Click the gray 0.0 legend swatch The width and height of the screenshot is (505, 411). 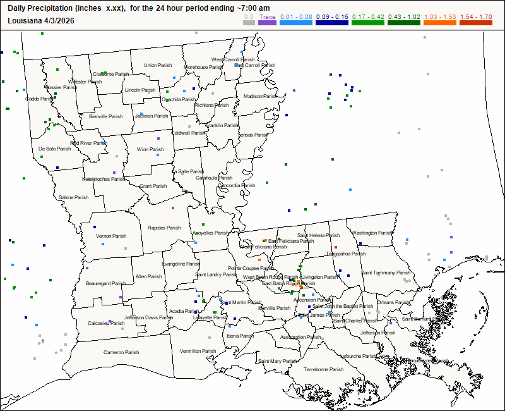pyautogui.click(x=249, y=23)
